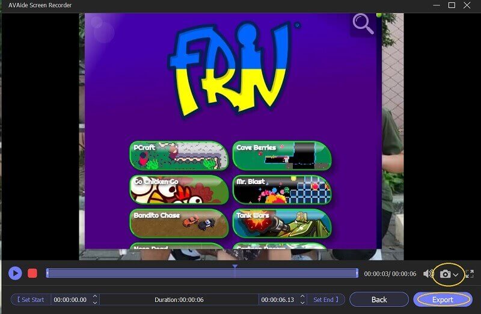Maximize the AVAide Screen Recorder window
The width and height of the screenshot is (481, 314).
point(452,5)
